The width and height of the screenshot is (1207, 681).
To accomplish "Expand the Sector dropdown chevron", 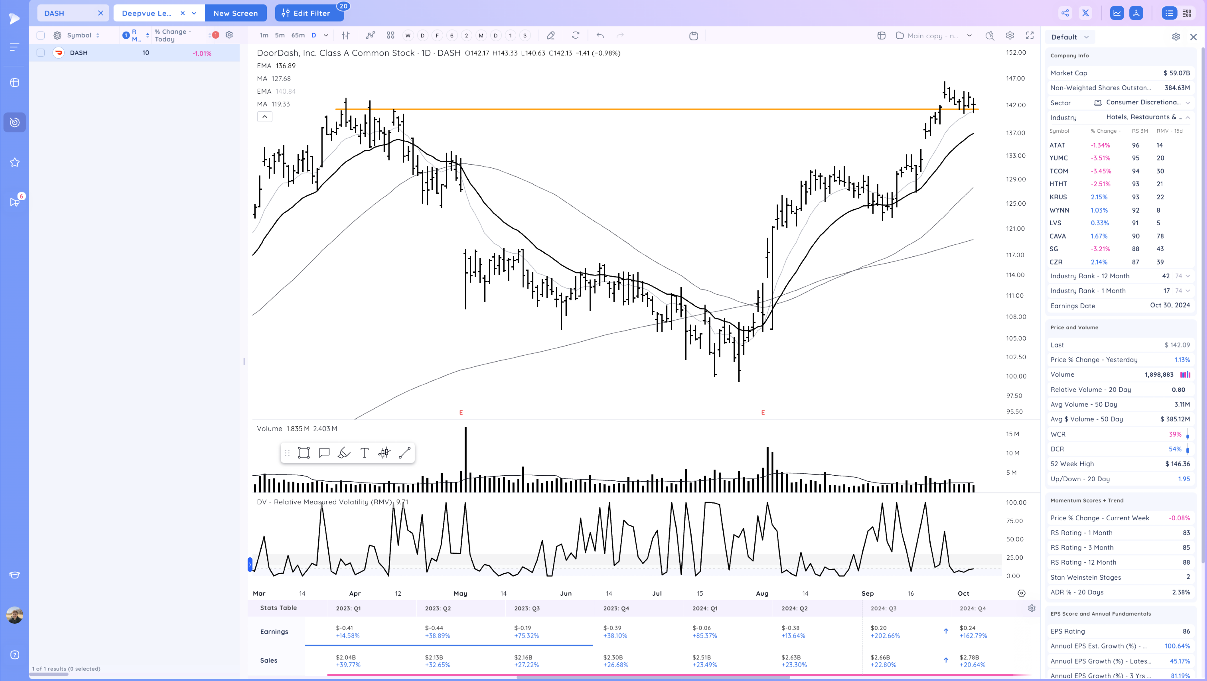I will [x=1188, y=103].
